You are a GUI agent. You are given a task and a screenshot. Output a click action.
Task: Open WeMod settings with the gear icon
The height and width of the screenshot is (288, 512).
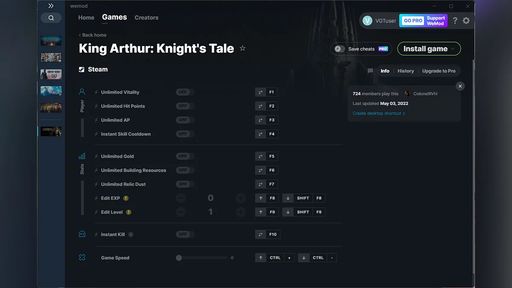click(x=466, y=20)
